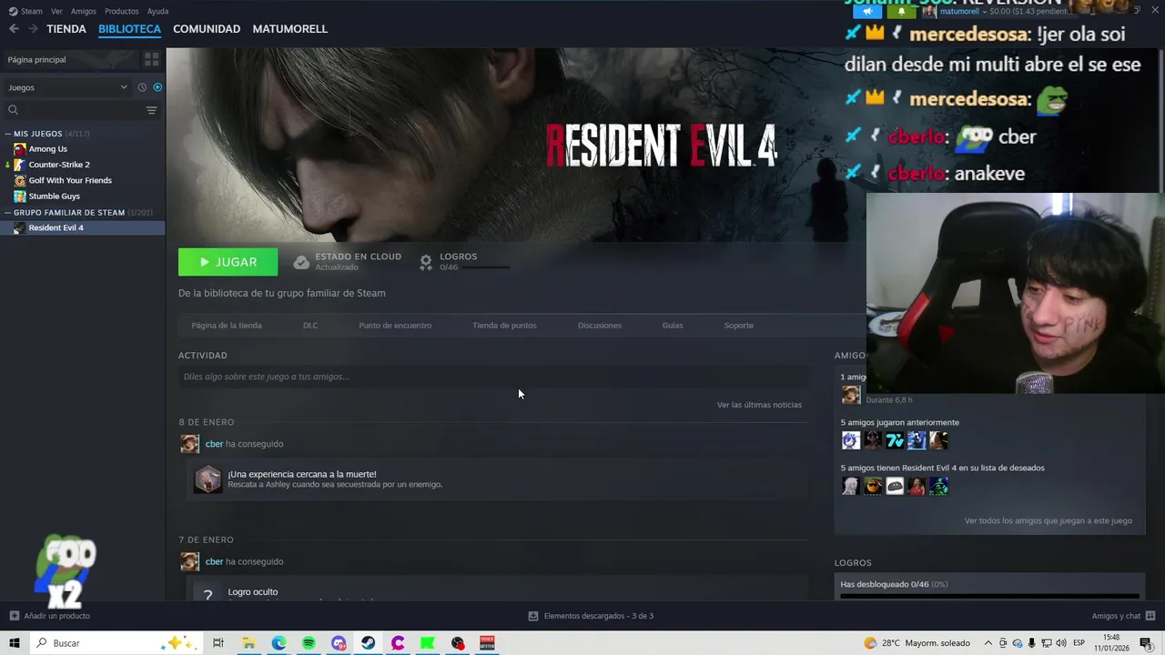Viewport: 1165px width, 655px height.
Task: Open Task View on the taskbar
Action: [218, 643]
